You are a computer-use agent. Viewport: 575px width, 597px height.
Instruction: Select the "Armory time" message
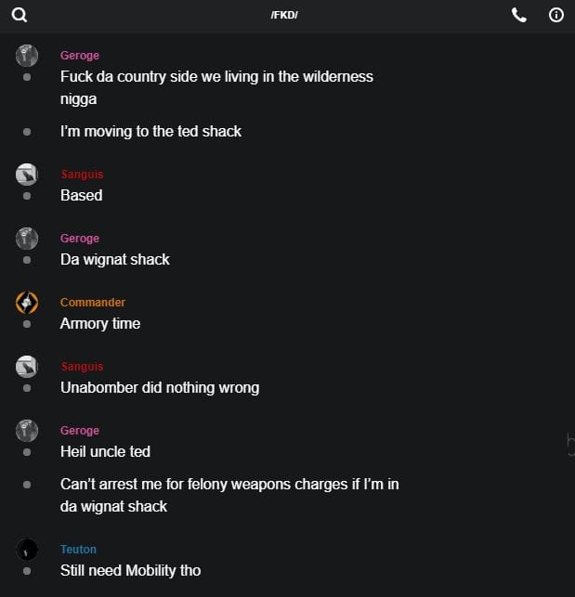[x=100, y=323]
